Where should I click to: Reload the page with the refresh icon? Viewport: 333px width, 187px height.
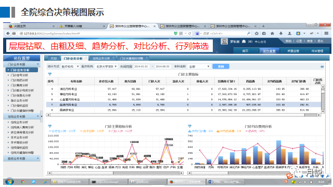(189, 33)
